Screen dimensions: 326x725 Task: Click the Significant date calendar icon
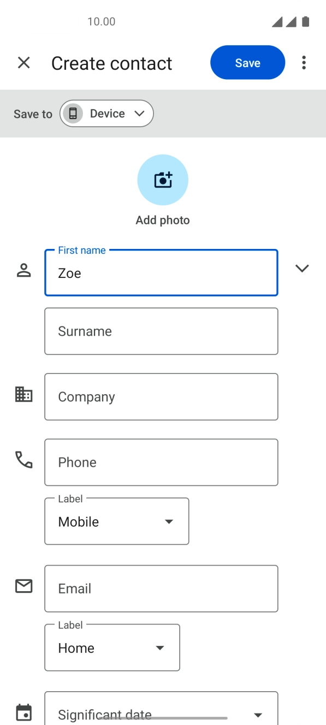24,708
